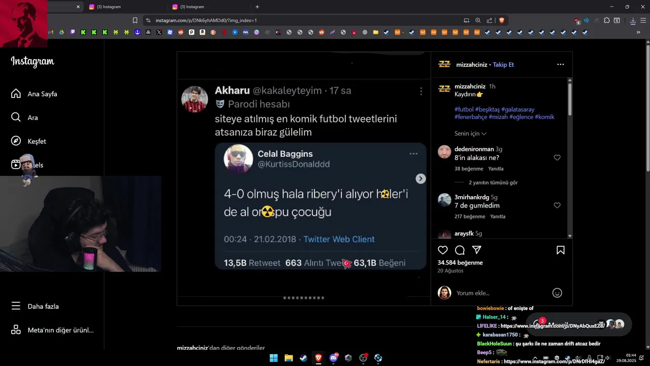Expand 2 yanıtın tümünü gör replies
Screen dimensions: 650x366
493,182
